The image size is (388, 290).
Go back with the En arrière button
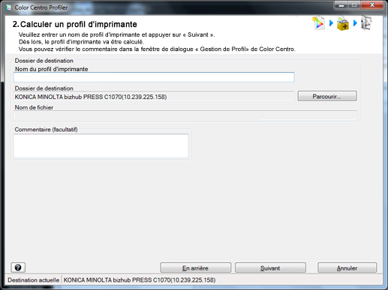(x=195, y=268)
